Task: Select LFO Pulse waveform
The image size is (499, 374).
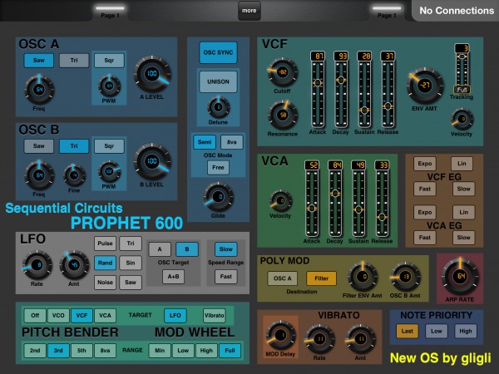Action: (105, 244)
